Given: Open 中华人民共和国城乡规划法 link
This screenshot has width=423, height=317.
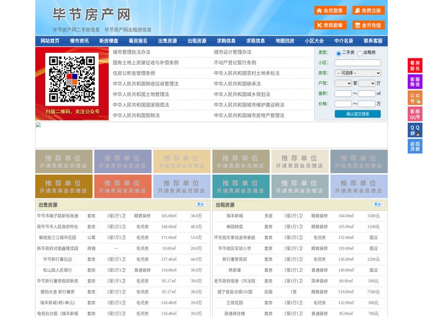Looking at the screenshot, I should pyautogui.click(x=242, y=94).
